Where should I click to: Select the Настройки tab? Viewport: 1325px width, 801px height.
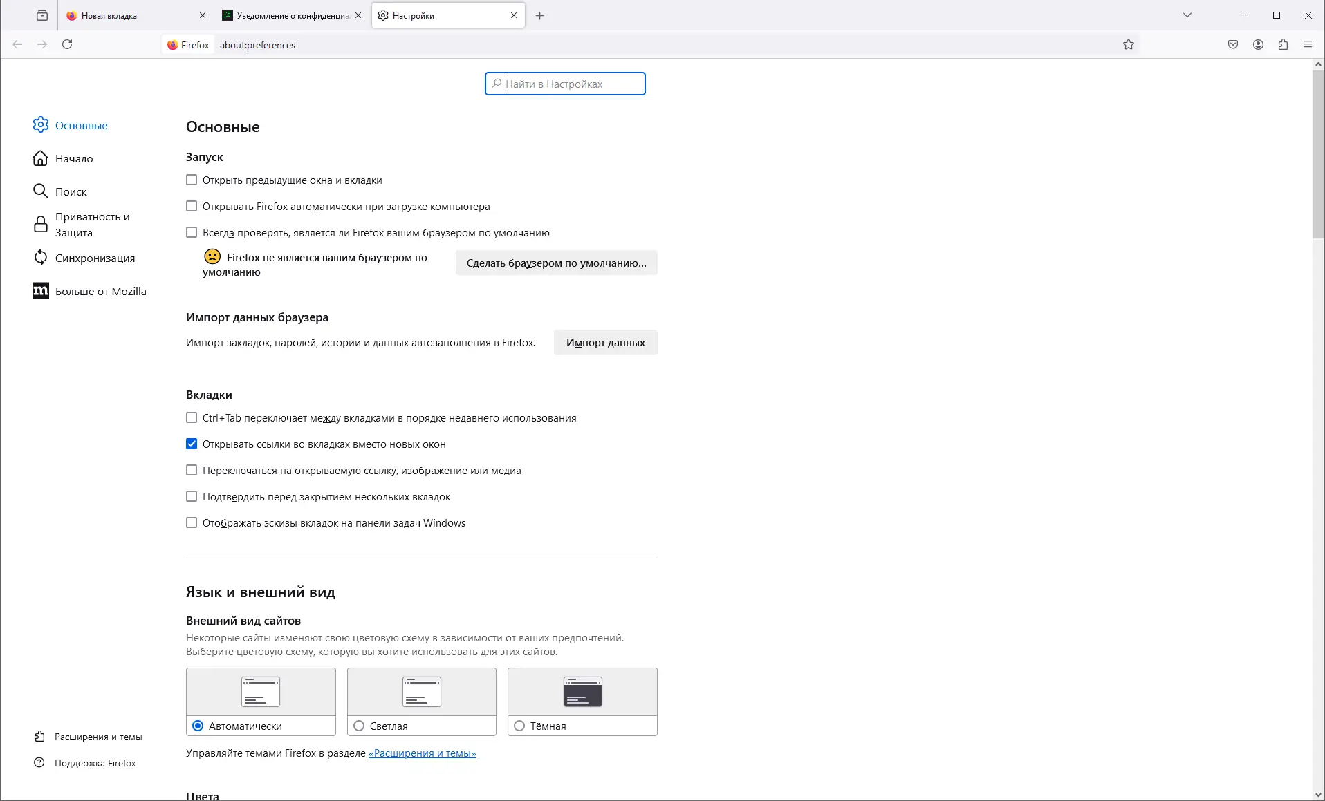click(449, 15)
